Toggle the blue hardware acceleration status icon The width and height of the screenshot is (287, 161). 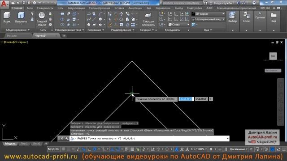coord(273,149)
